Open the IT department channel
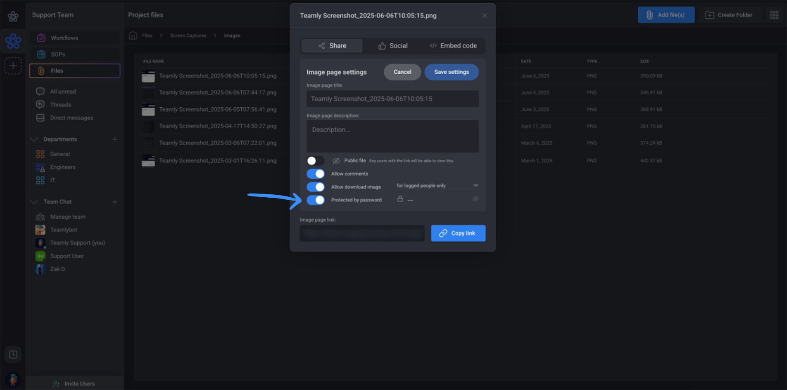 click(52, 180)
